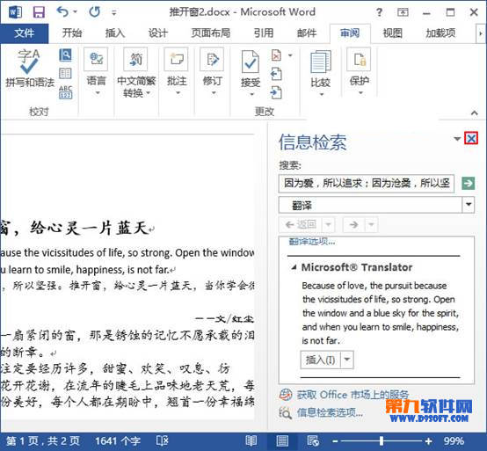Open the 保护 dropdown

[360, 72]
